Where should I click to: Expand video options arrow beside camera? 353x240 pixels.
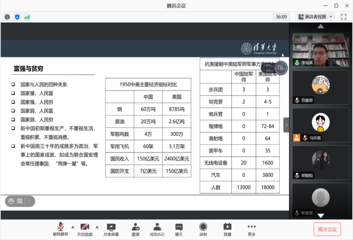(97, 227)
